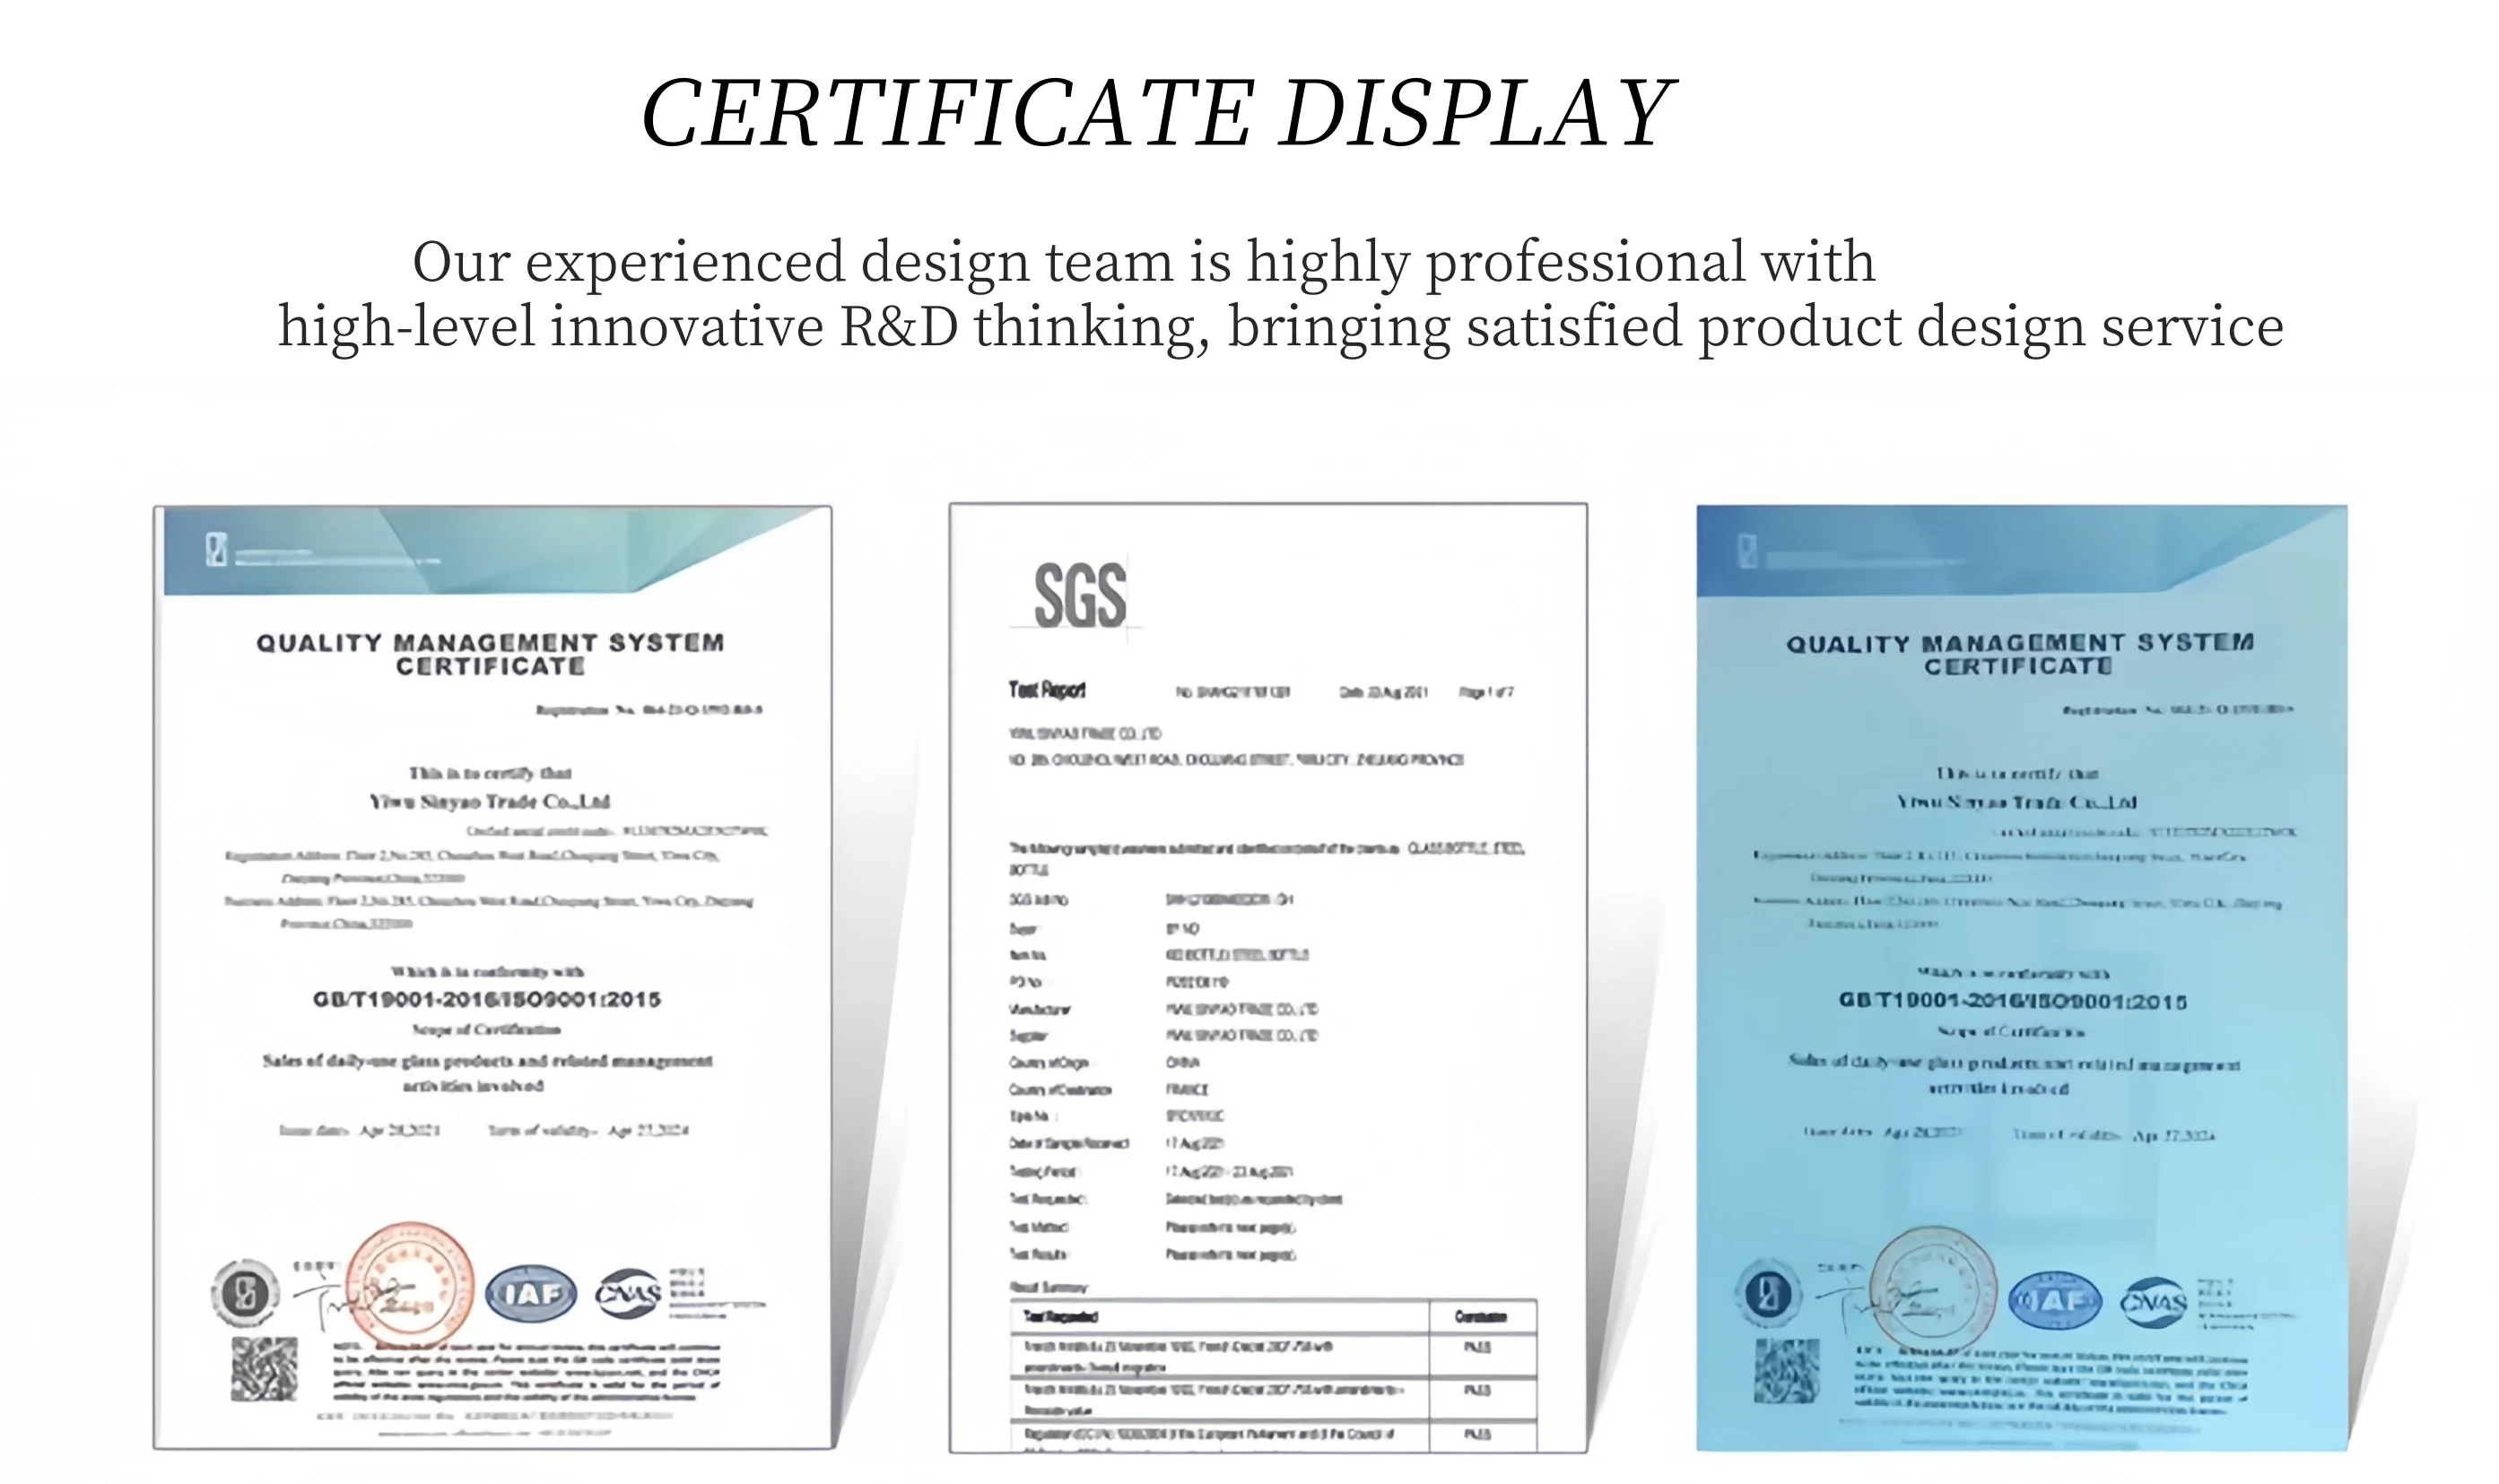Viewport: 2499px width, 1484px height.
Task: Click the red round stamp seal
Action: [409, 1284]
